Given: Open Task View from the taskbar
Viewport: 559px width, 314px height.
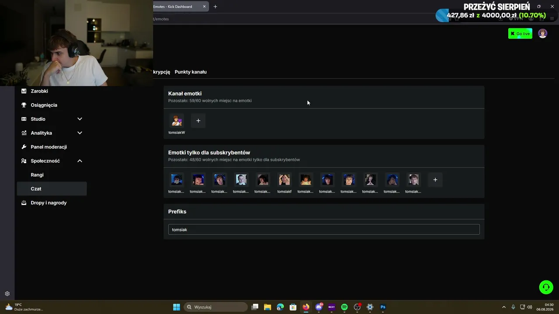Looking at the screenshot, I should (255, 307).
